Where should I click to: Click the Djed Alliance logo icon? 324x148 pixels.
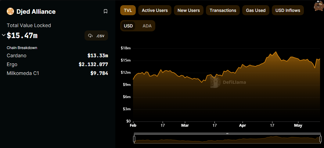pyautogui.click(x=10, y=11)
